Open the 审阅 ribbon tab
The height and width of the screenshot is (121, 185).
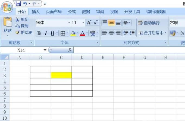100,12
